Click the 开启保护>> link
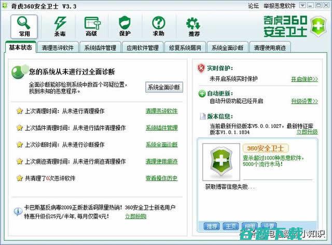The width and height of the screenshot is (332, 245). tap(305, 79)
